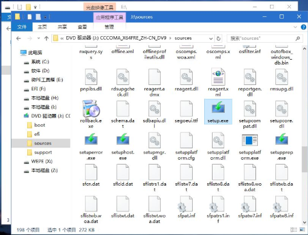Open the help question mark icon
This screenshot has width=308, height=235.
303,27
